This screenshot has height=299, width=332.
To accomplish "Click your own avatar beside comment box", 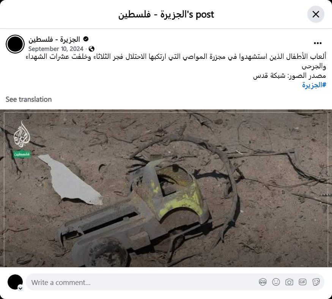I will point(15,282).
